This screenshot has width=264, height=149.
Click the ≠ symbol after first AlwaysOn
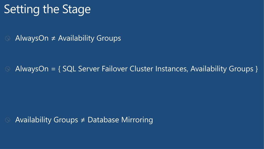(x=53, y=39)
